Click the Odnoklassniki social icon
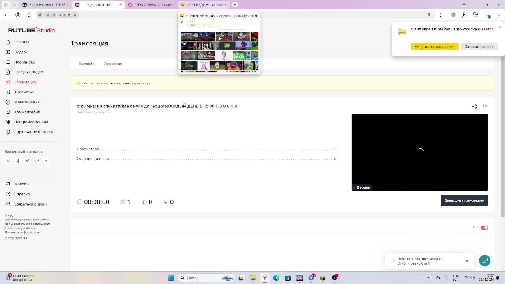The height and width of the screenshot is (284, 505). click(x=17, y=161)
